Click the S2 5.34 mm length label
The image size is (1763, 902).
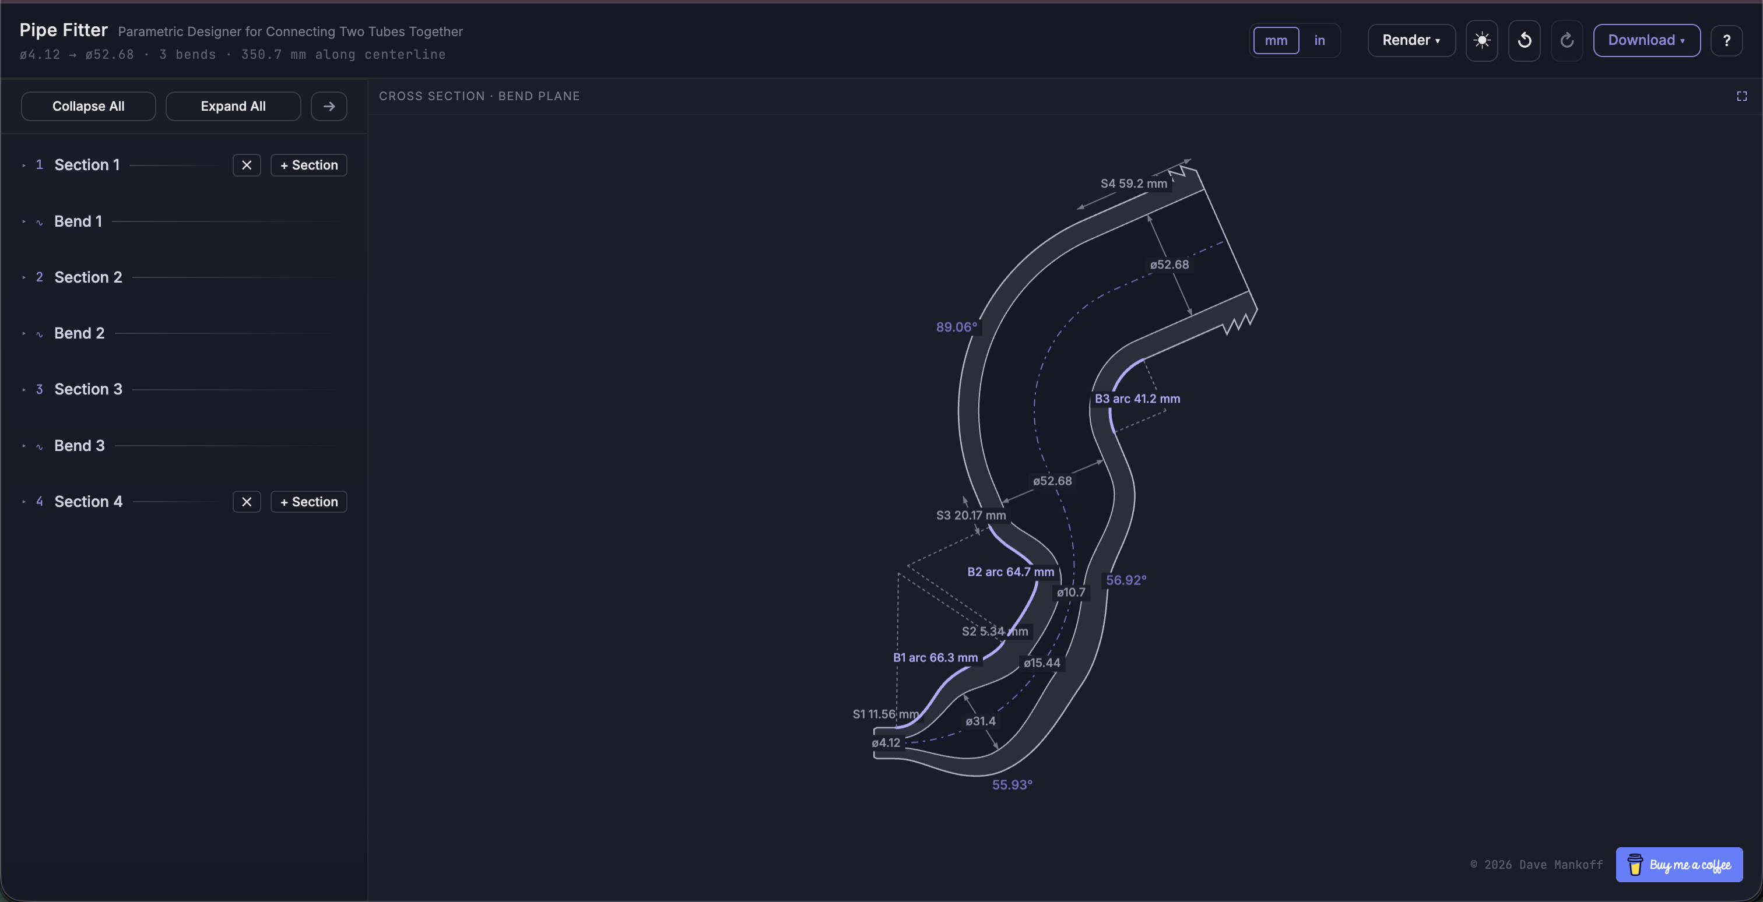tap(995, 631)
